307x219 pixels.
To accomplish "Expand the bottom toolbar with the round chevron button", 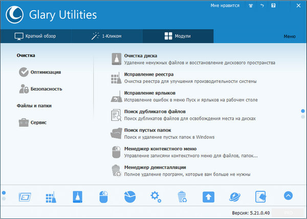I will pos(288,195).
